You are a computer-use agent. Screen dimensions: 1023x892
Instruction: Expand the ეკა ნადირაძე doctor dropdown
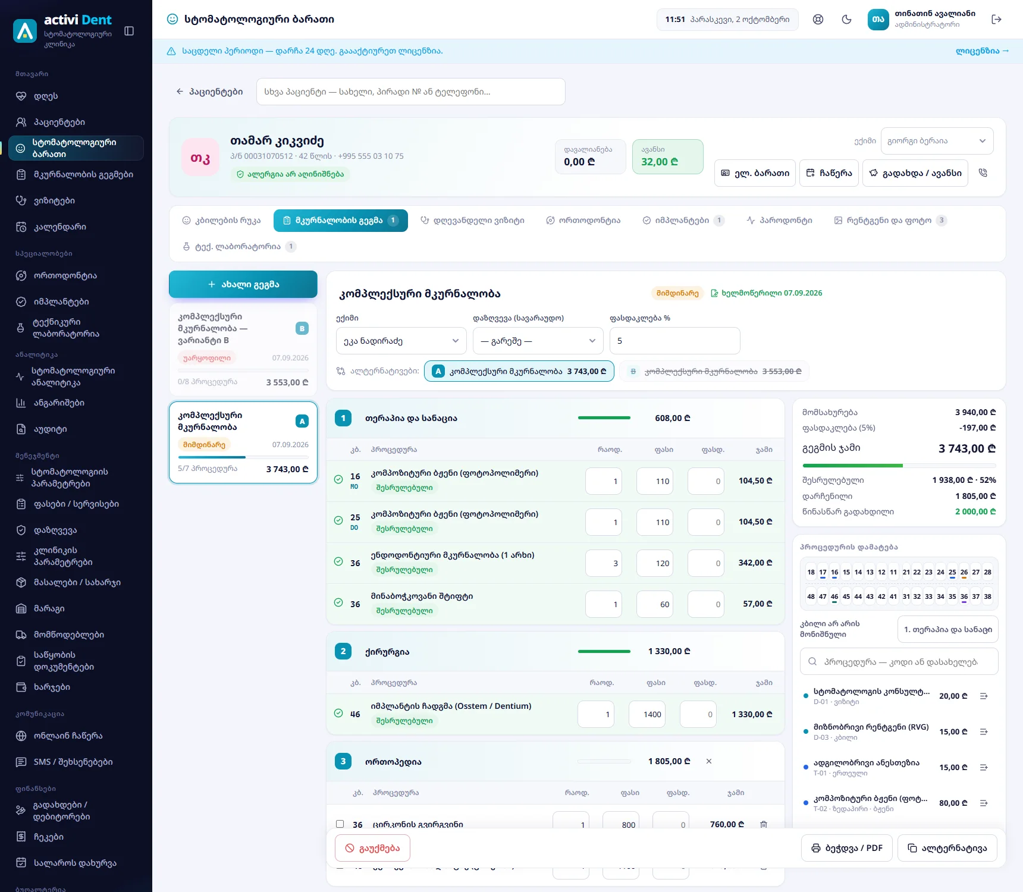click(x=401, y=341)
